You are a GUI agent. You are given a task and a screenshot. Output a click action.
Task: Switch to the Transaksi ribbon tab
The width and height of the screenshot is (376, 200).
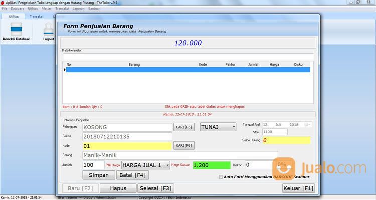37,16
